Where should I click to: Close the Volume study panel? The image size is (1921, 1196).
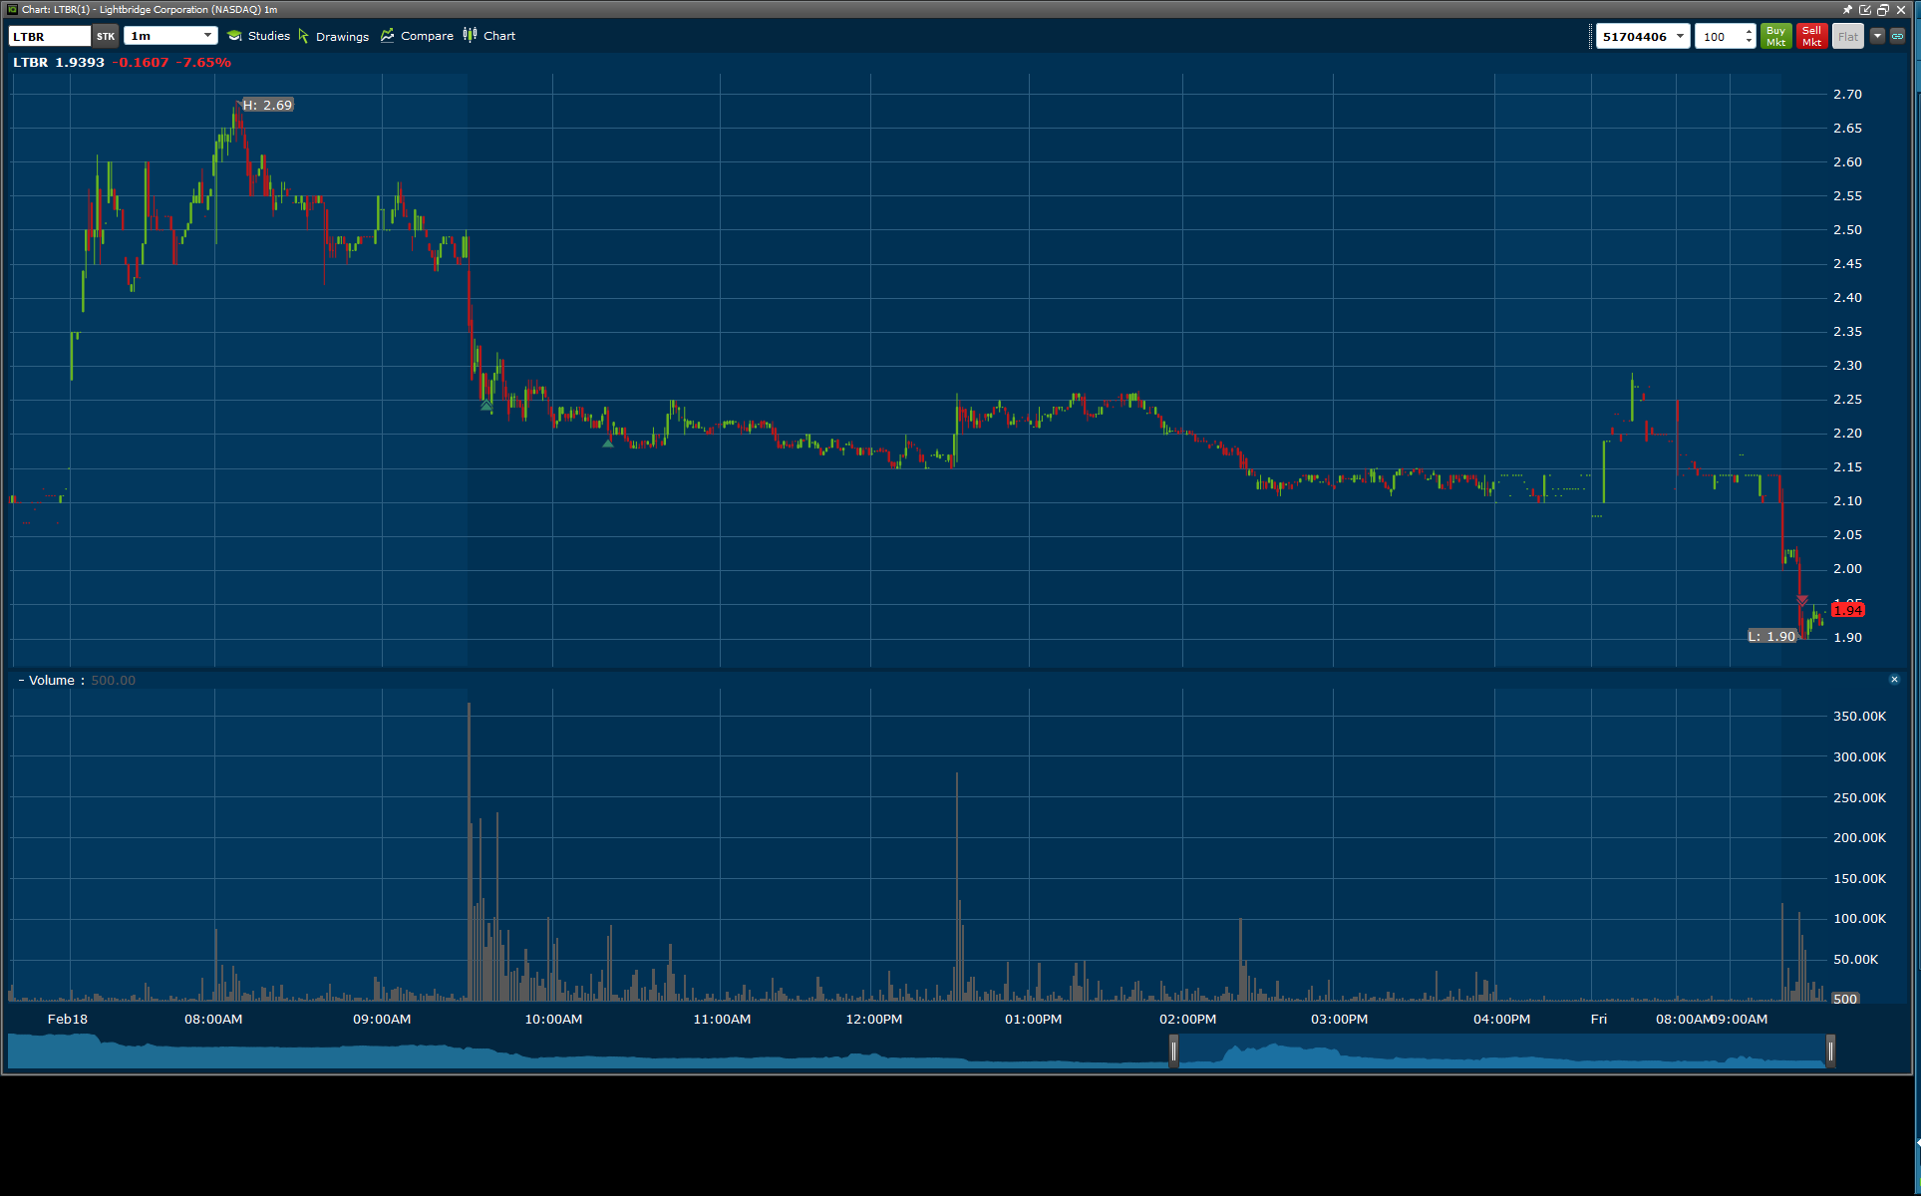(x=1894, y=680)
